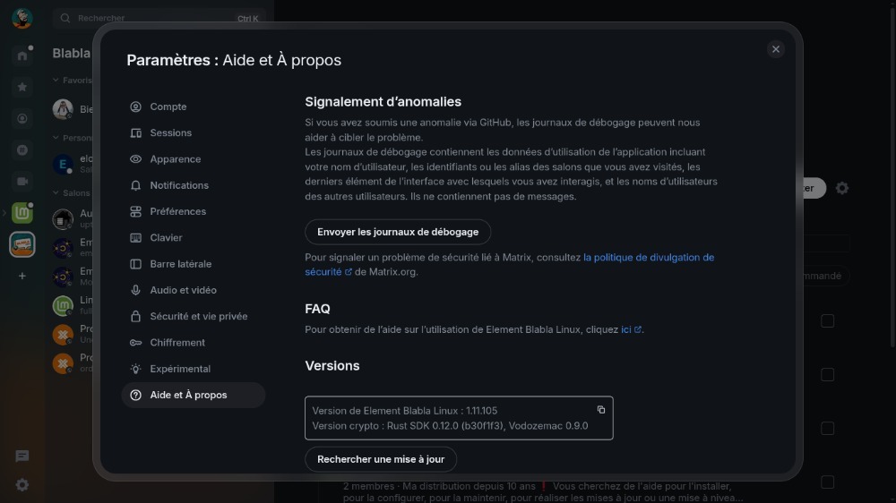
Task: Follow the 'ici' FAQ help link
Action: click(x=626, y=329)
